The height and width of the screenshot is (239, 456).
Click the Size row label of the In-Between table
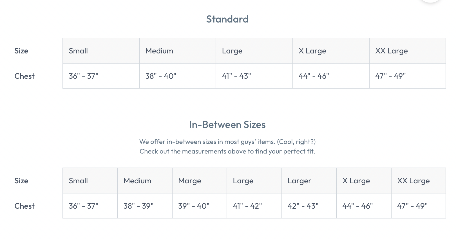21,181
